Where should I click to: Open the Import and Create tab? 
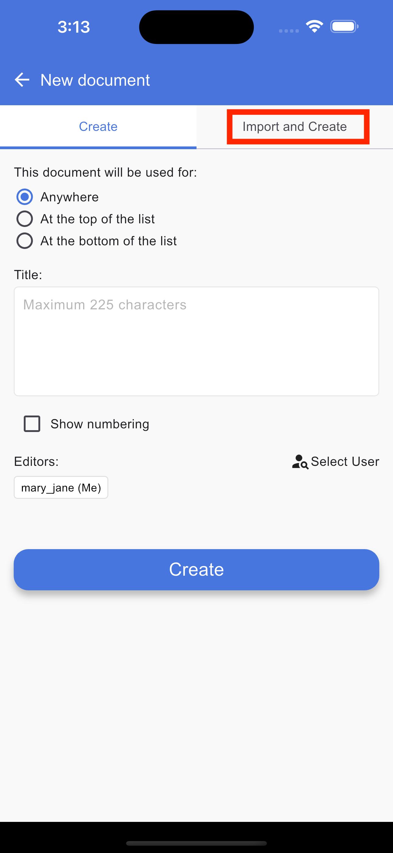click(x=294, y=127)
